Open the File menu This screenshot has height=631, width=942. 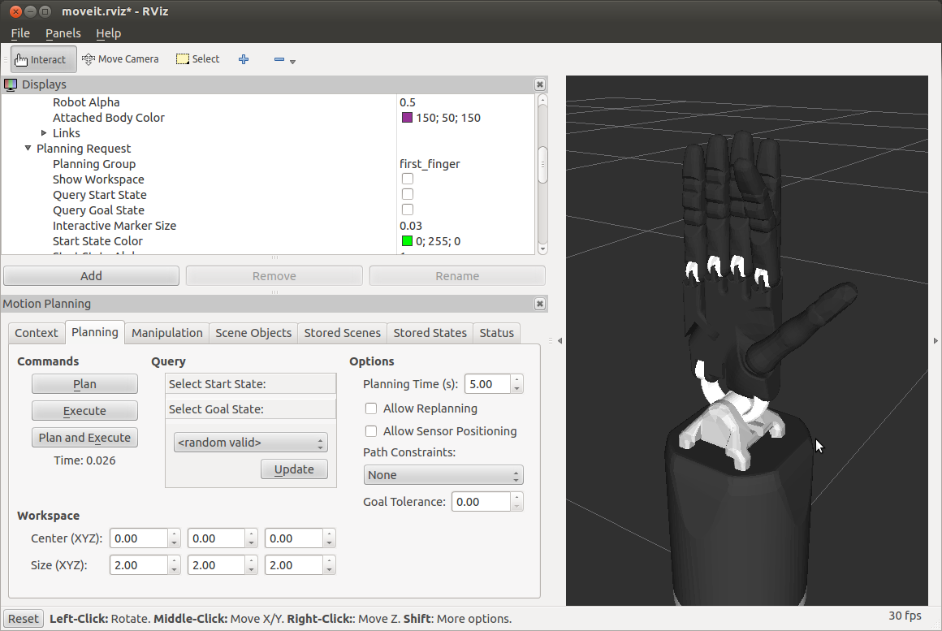pyautogui.click(x=19, y=33)
